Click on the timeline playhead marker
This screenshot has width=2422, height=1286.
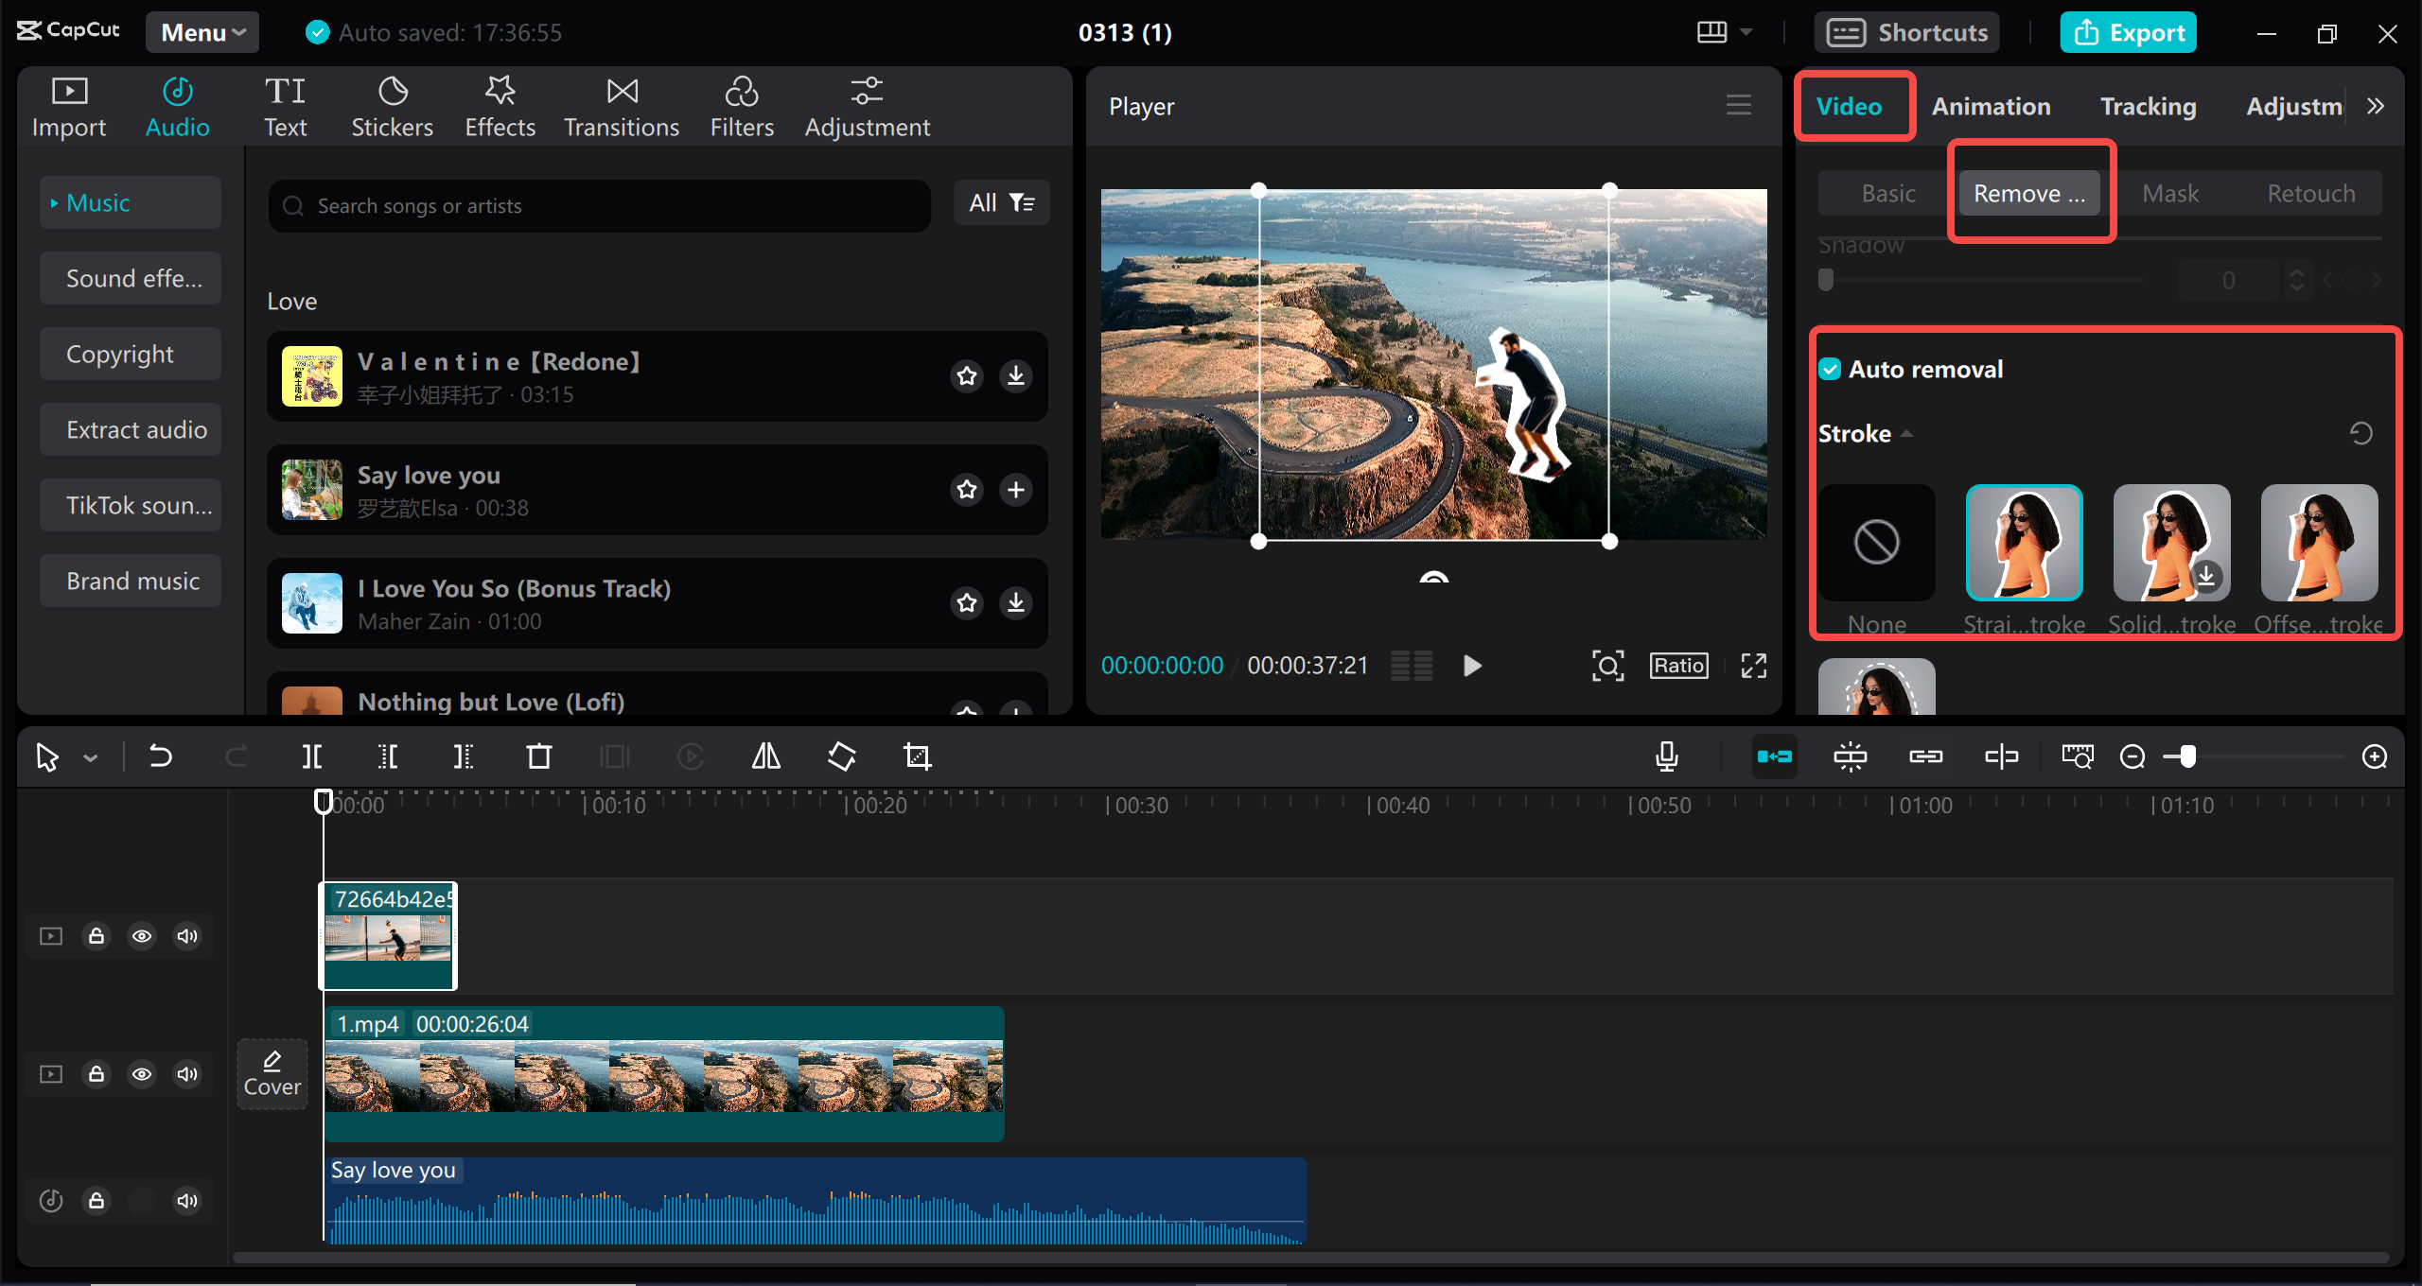(321, 801)
